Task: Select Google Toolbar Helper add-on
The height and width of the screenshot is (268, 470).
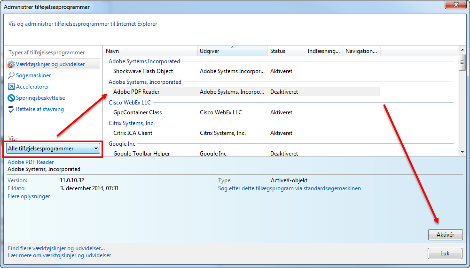Action: pos(141,153)
